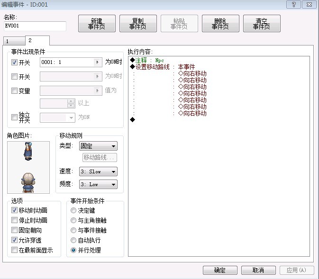The width and height of the screenshot is (319, 279).
Task: Open the 频度 dropdown showing 3: Low
Action: point(98,184)
